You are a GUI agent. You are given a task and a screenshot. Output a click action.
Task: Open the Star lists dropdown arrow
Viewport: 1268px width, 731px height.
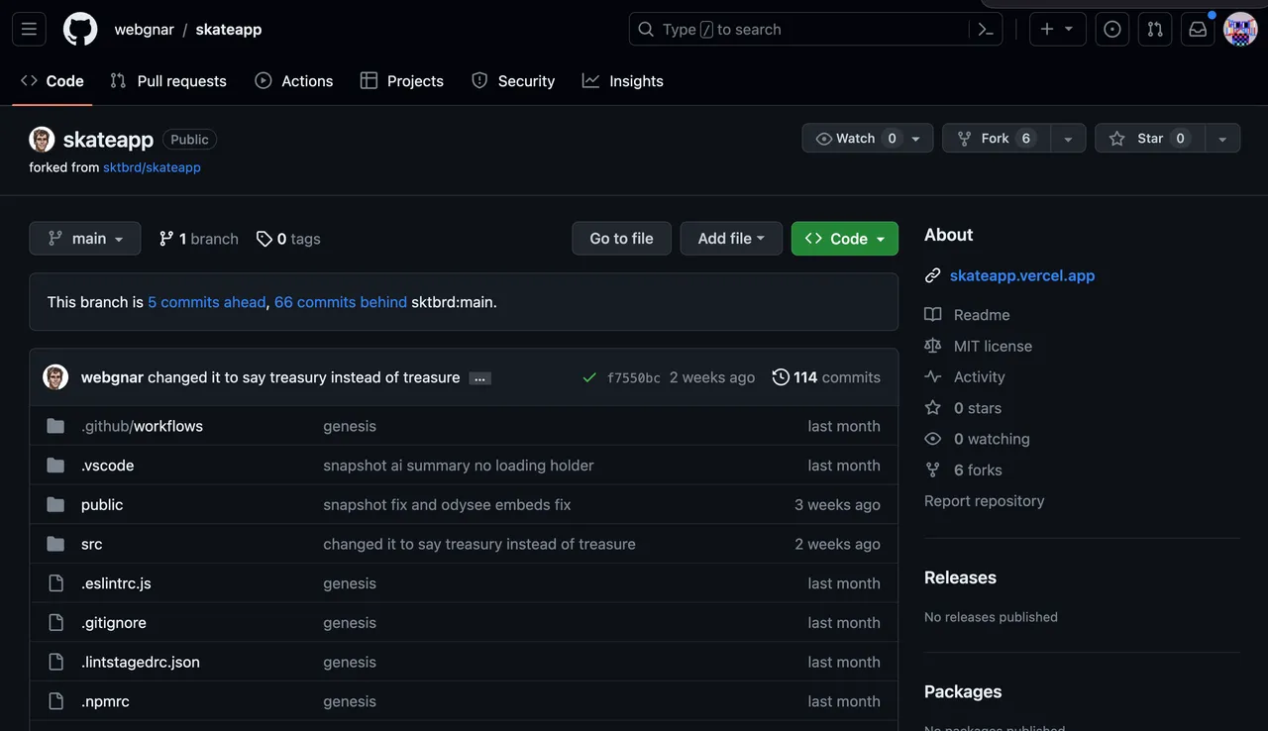(x=1222, y=139)
